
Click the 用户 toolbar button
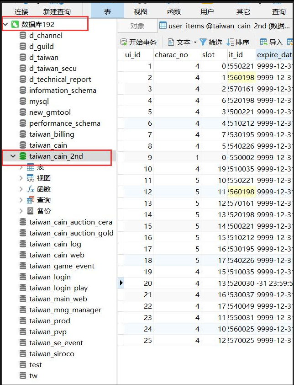(x=207, y=11)
